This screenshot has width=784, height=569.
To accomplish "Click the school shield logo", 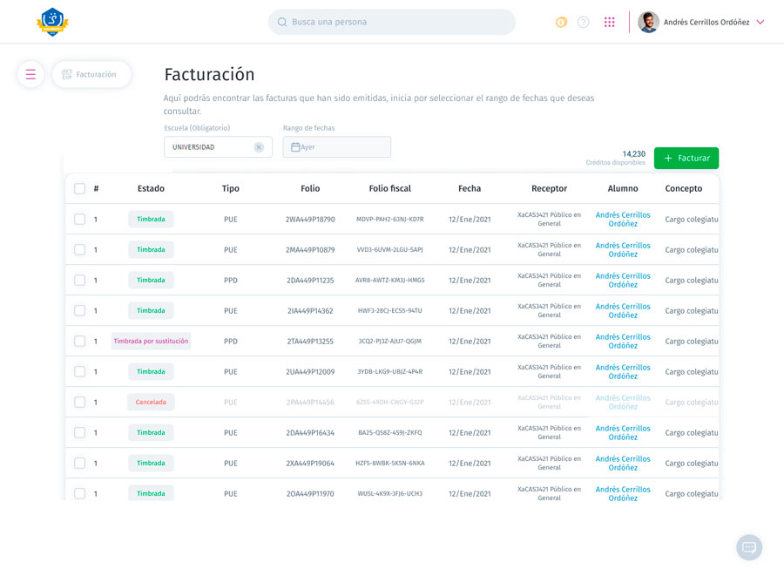I will (52, 22).
